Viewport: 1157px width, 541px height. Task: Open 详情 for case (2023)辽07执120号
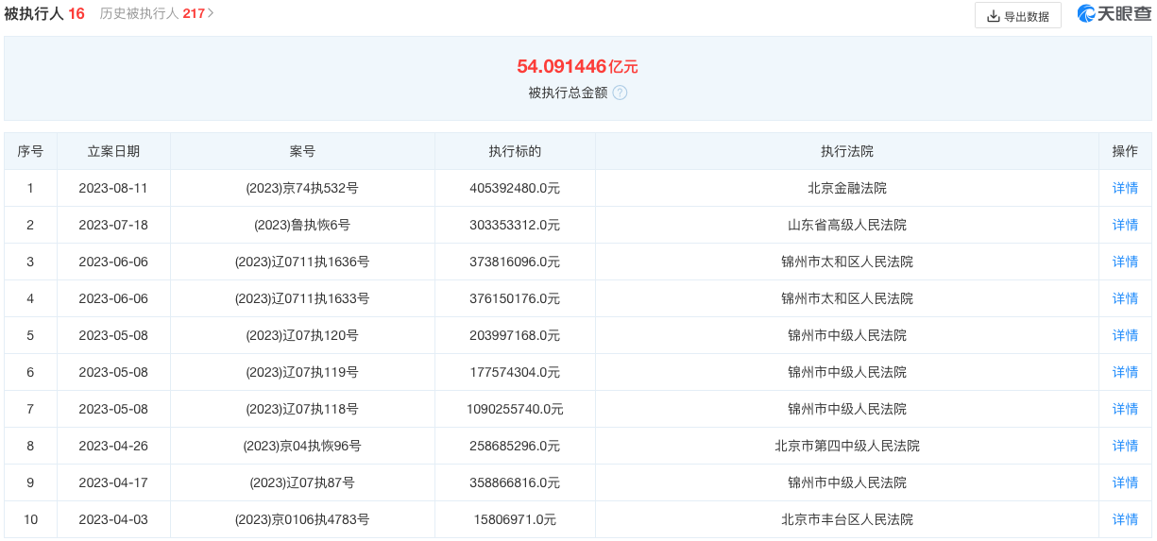pyautogui.click(x=1125, y=335)
